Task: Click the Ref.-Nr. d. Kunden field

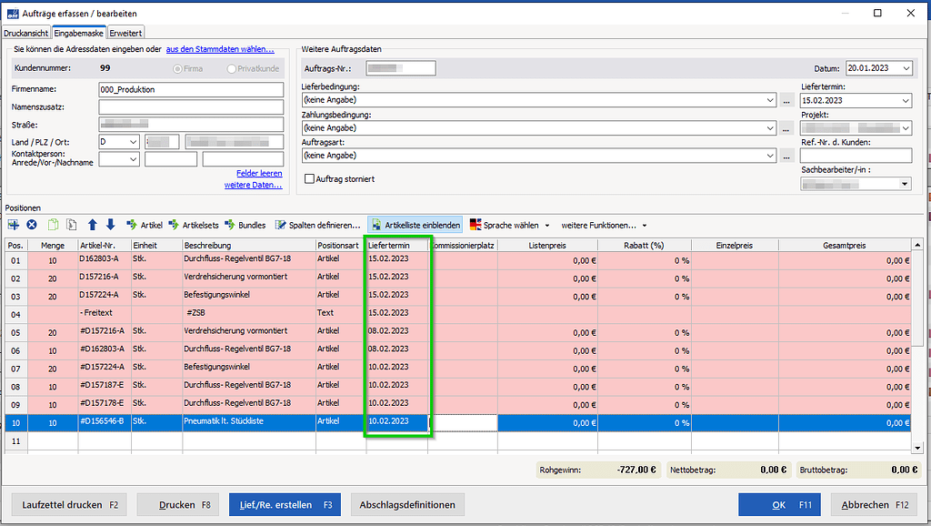Action: click(856, 156)
